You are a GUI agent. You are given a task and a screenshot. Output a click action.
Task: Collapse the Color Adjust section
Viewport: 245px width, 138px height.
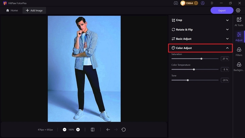[x=200, y=48]
